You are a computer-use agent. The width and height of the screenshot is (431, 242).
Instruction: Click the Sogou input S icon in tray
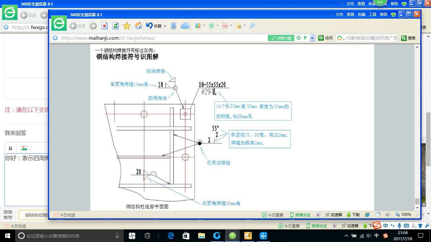[x=386, y=236]
